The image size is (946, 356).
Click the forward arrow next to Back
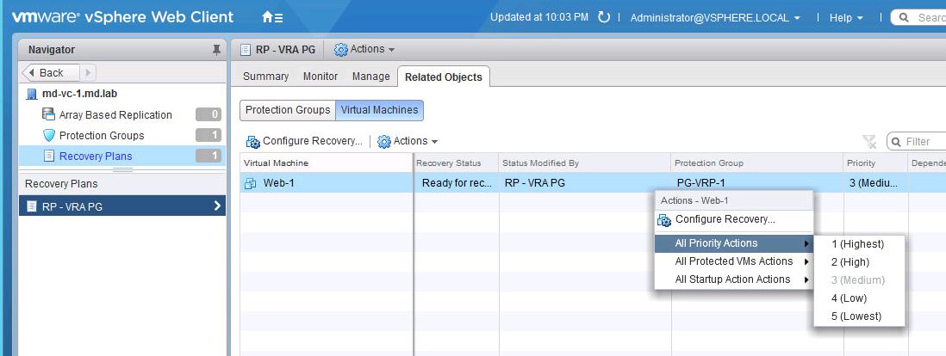pos(88,73)
